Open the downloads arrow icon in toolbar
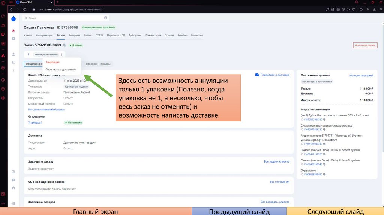Screen dimensions: 384x215 [374, 9]
